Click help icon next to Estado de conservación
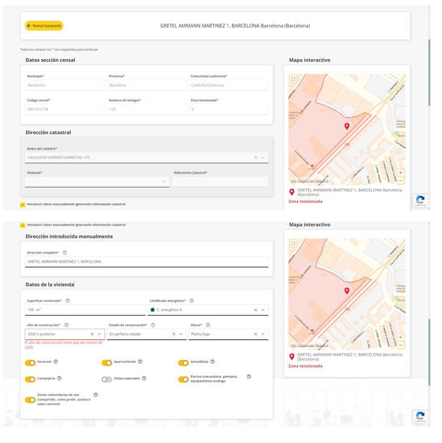Viewport: 442px width, 443px height. 153,325
